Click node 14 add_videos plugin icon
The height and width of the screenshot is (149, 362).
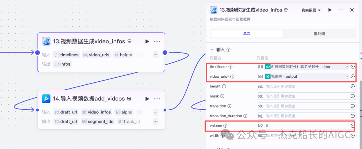tap(46, 99)
